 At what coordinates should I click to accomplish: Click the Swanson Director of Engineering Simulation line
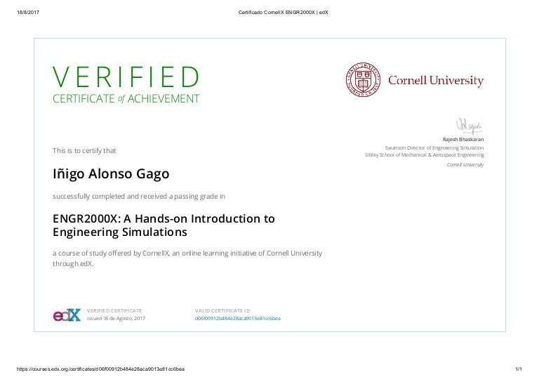434,148
